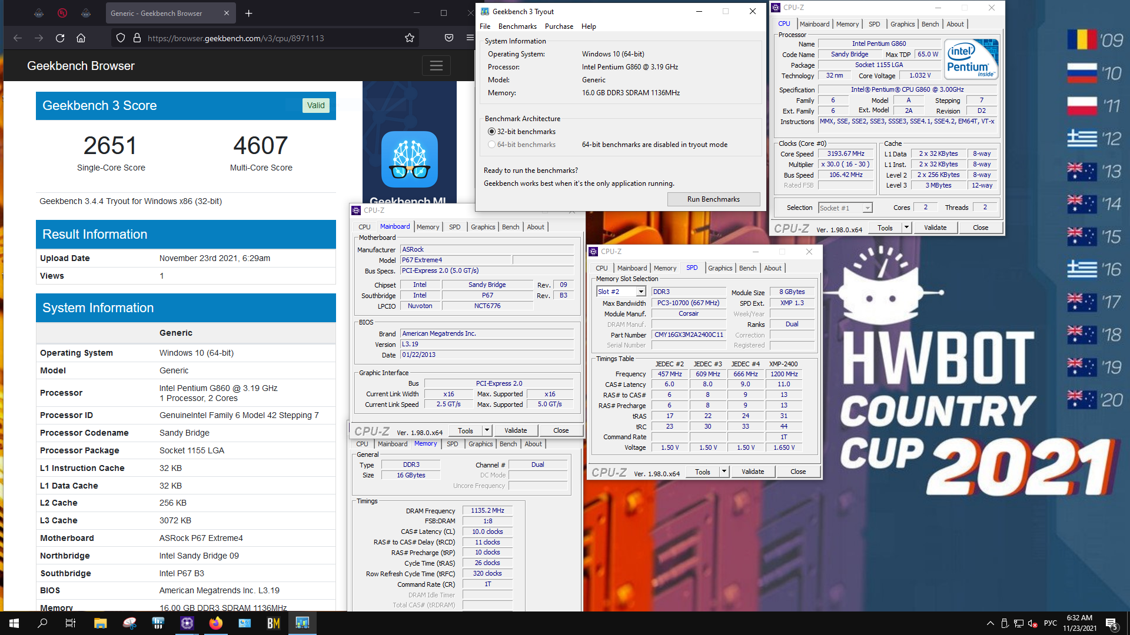The image size is (1130, 635).
Task: Click the Core Speed value 3193.67 MHz
Action: click(846, 154)
